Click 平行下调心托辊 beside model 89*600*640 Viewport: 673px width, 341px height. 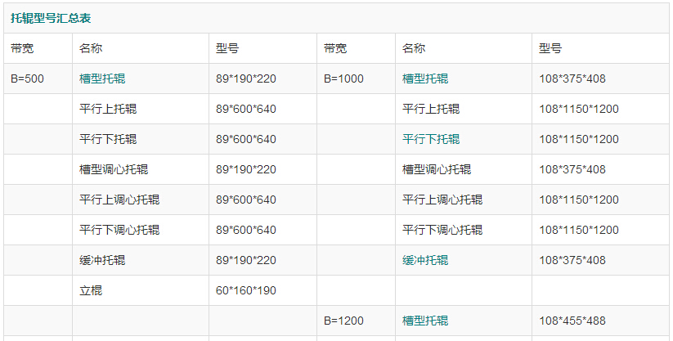pos(119,230)
